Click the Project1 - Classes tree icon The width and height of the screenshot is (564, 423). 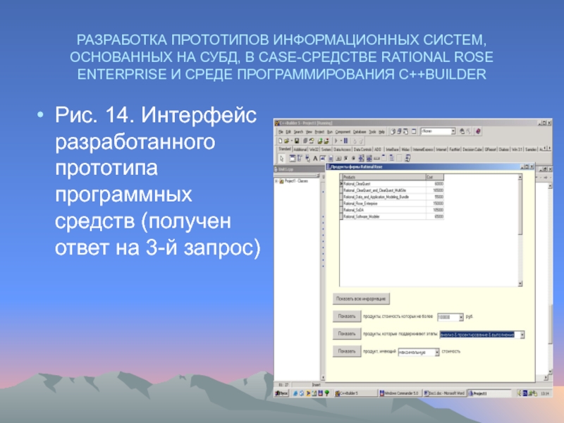click(x=281, y=181)
